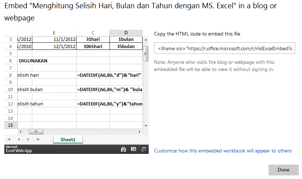Image resolution: width=302 pixels, height=179 pixels.
Task: Select column C header
Action: 93,33
